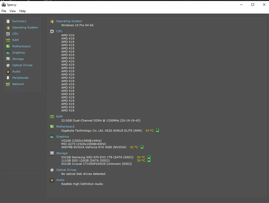Click the Audio heading in main panel
Screen dimensions: 269x203
pyautogui.click(x=60, y=180)
